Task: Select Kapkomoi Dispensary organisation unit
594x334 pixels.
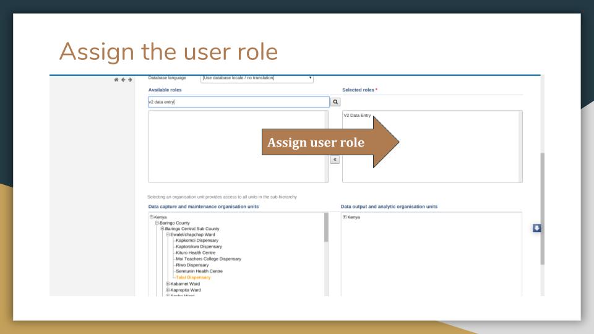Action: 197,240
